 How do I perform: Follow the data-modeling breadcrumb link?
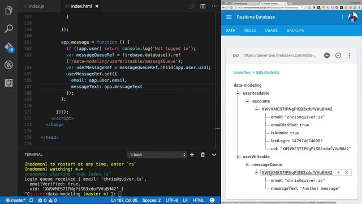(x=268, y=73)
